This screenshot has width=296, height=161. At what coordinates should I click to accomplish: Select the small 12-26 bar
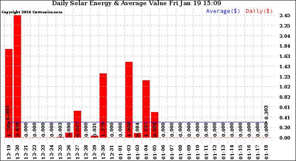[69, 135]
